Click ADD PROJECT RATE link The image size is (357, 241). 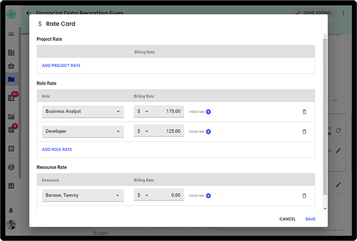point(61,66)
